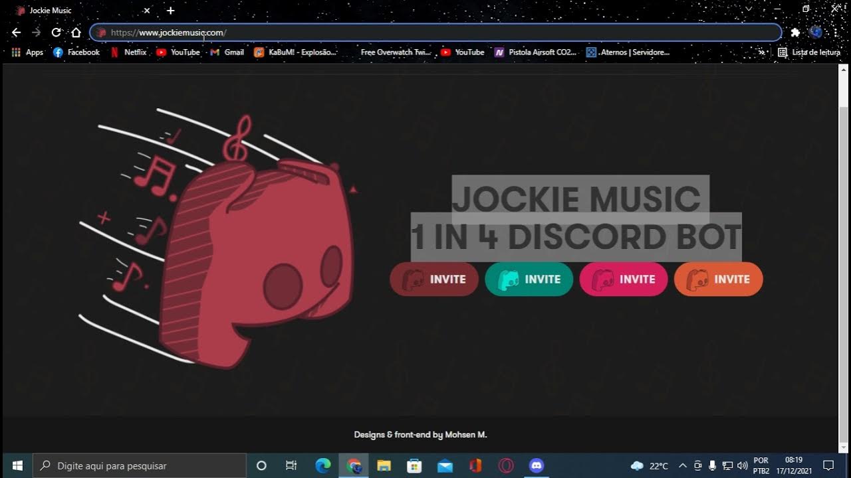Screen dimensions: 851x478
Task: Show hidden system tray icons
Action: pyautogui.click(x=682, y=466)
